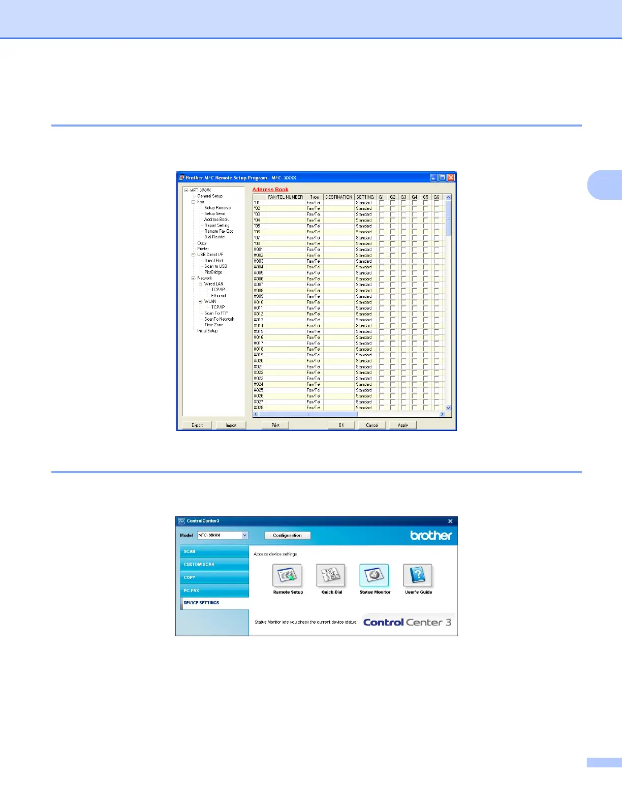Screen dimensions: 622x805
Task: Collapse the Network tree node
Action: (194, 278)
